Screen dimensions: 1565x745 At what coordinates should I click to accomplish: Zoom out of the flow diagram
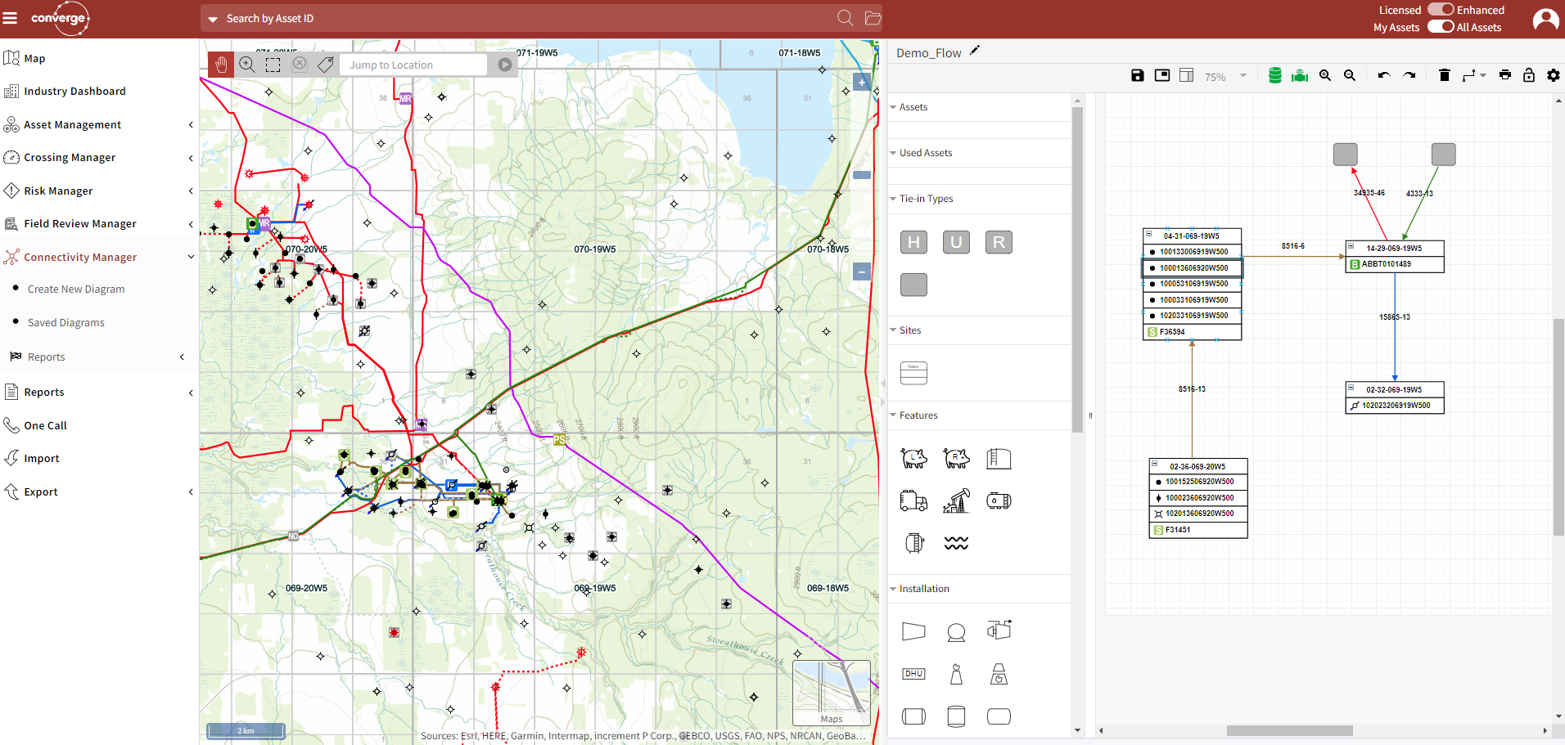coord(1350,75)
